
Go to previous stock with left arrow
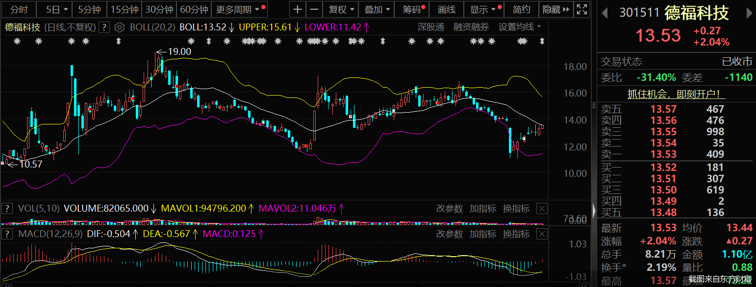pos(605,12)
